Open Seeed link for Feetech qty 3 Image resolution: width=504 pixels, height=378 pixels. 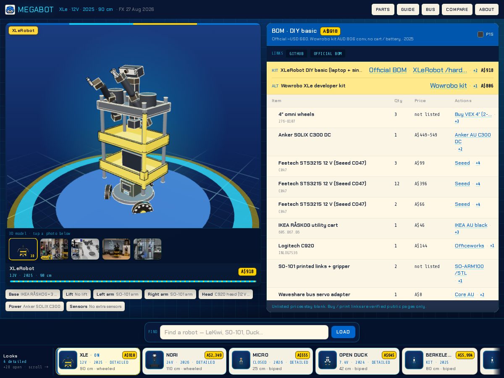tap(462, 163)
